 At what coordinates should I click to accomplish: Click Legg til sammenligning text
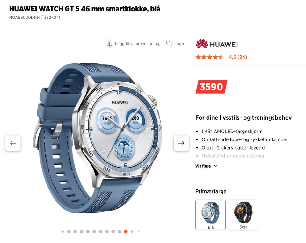[x=137, y=44]
